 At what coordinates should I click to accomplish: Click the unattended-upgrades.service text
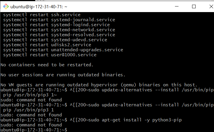click(87, 50)
